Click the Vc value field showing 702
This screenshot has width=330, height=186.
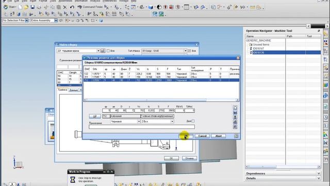[x=140, y=111]
